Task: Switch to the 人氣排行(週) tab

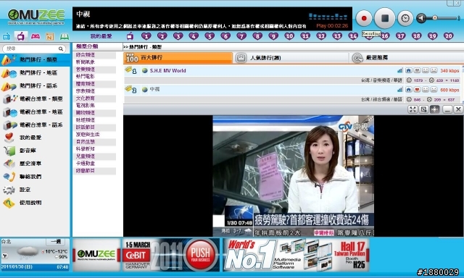Action: (291, 58)
